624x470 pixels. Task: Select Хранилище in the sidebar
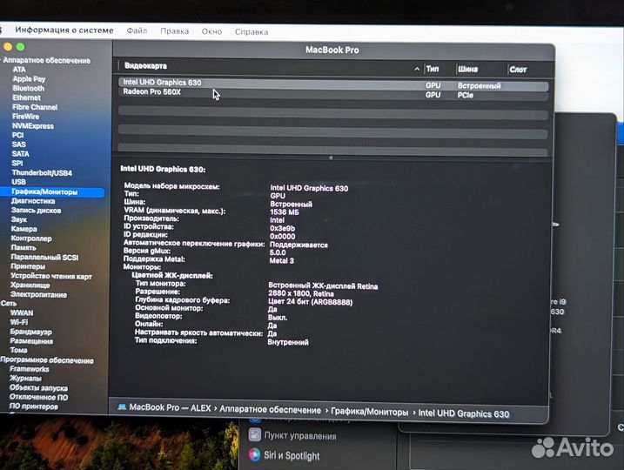tap(30, 285)
